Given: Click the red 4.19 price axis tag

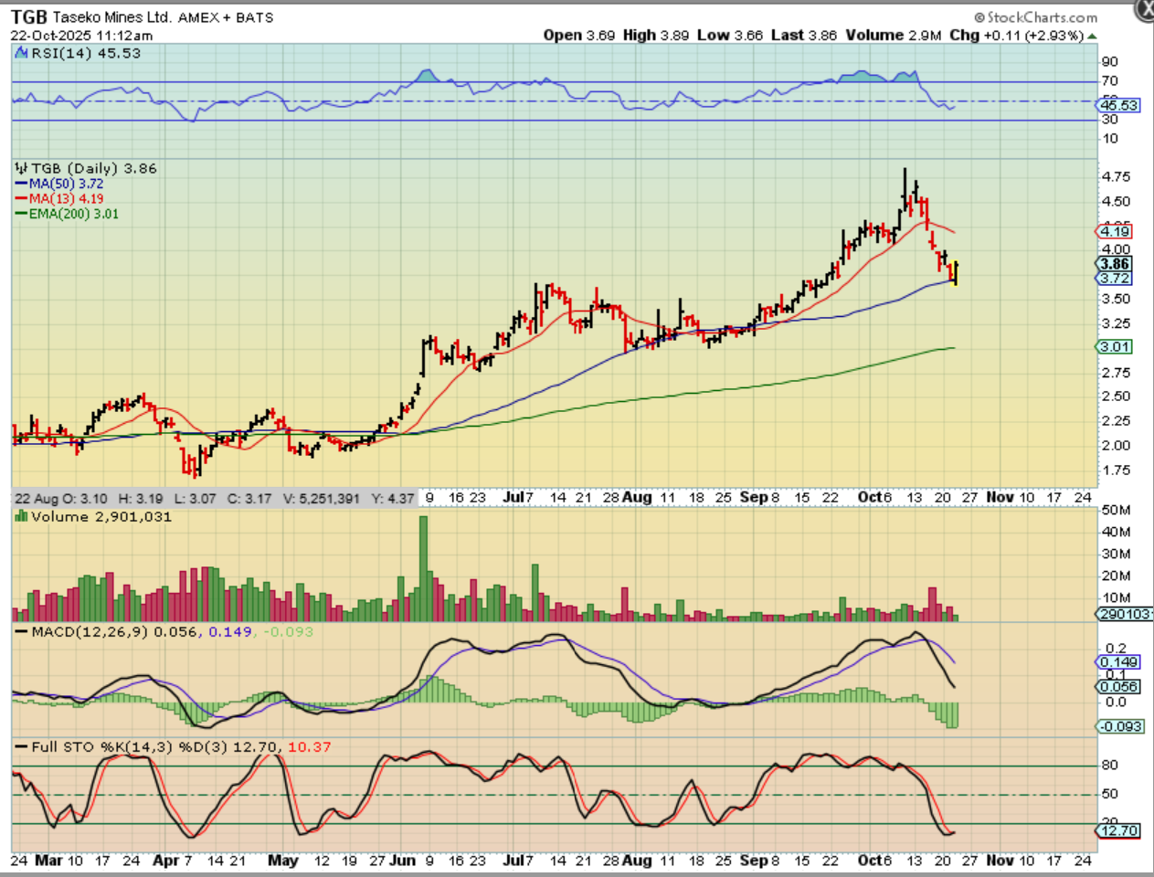Looking at the screenshot, I should tap(1115, 231).
